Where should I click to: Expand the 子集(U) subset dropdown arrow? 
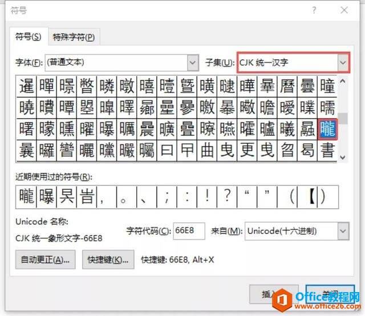coord(343,63)
